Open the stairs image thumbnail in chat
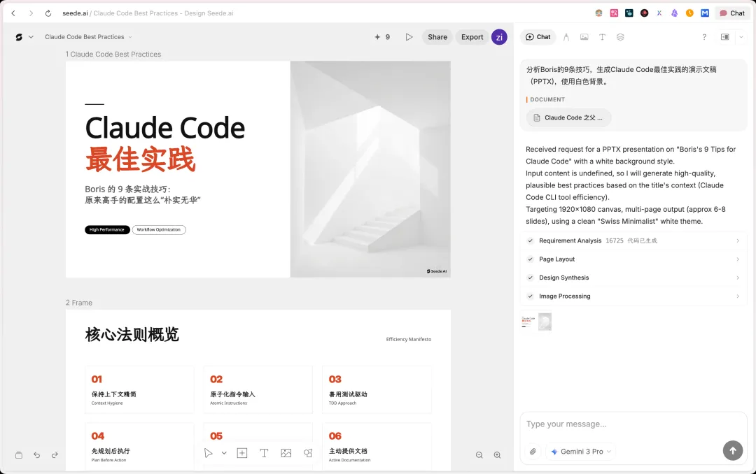756x474 pixels. tap(545, 322)
